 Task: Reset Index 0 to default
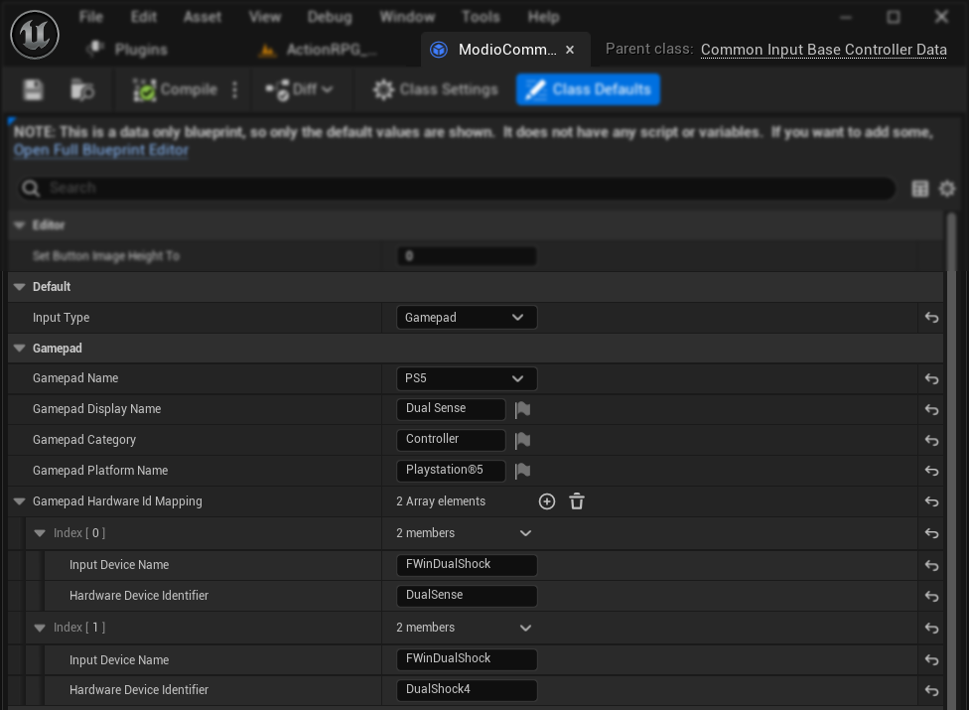(x=931, y=533)
